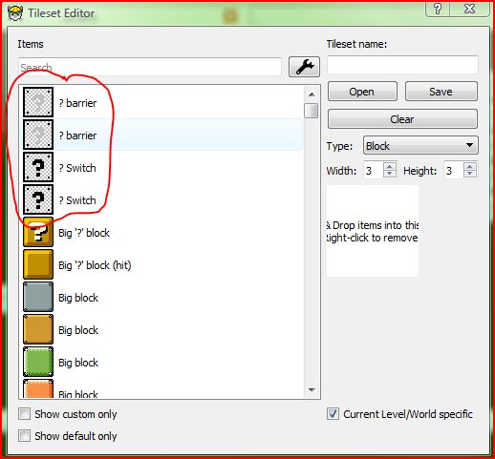This screenshot has height=459, width=495.
Task: Select the "Big '?' block" text label
Action: pyautogui.click(x=84, y=233)
